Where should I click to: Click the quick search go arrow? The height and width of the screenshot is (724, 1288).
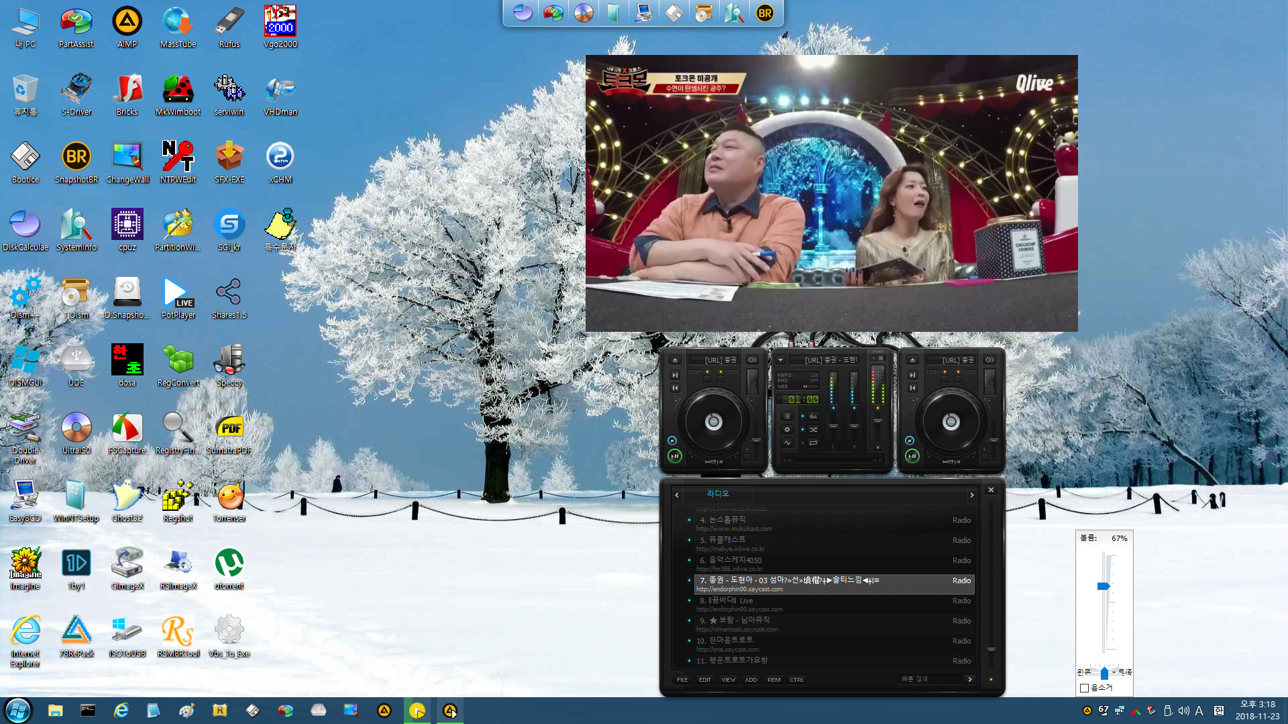coord(970,680)
